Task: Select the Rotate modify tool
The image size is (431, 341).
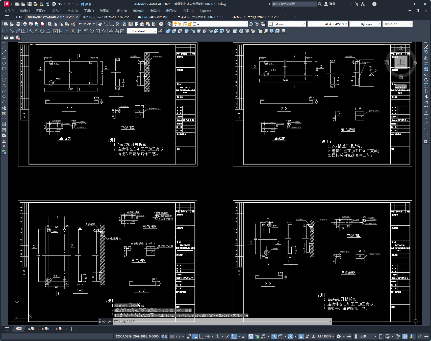Action: click(426, 80)
